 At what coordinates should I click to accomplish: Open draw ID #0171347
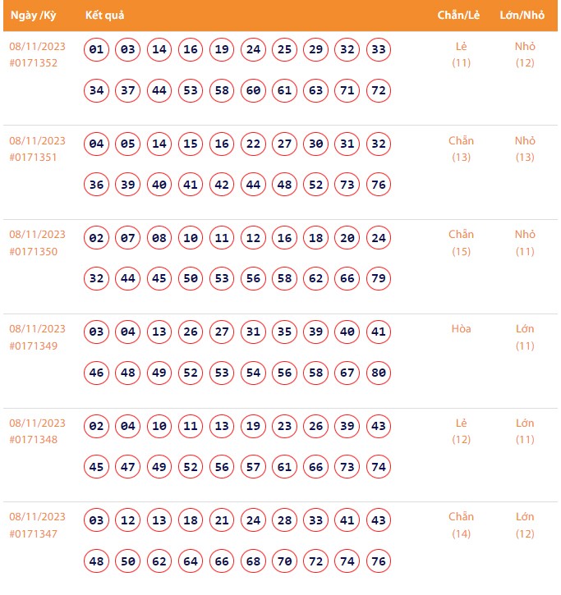coord(34,534)
